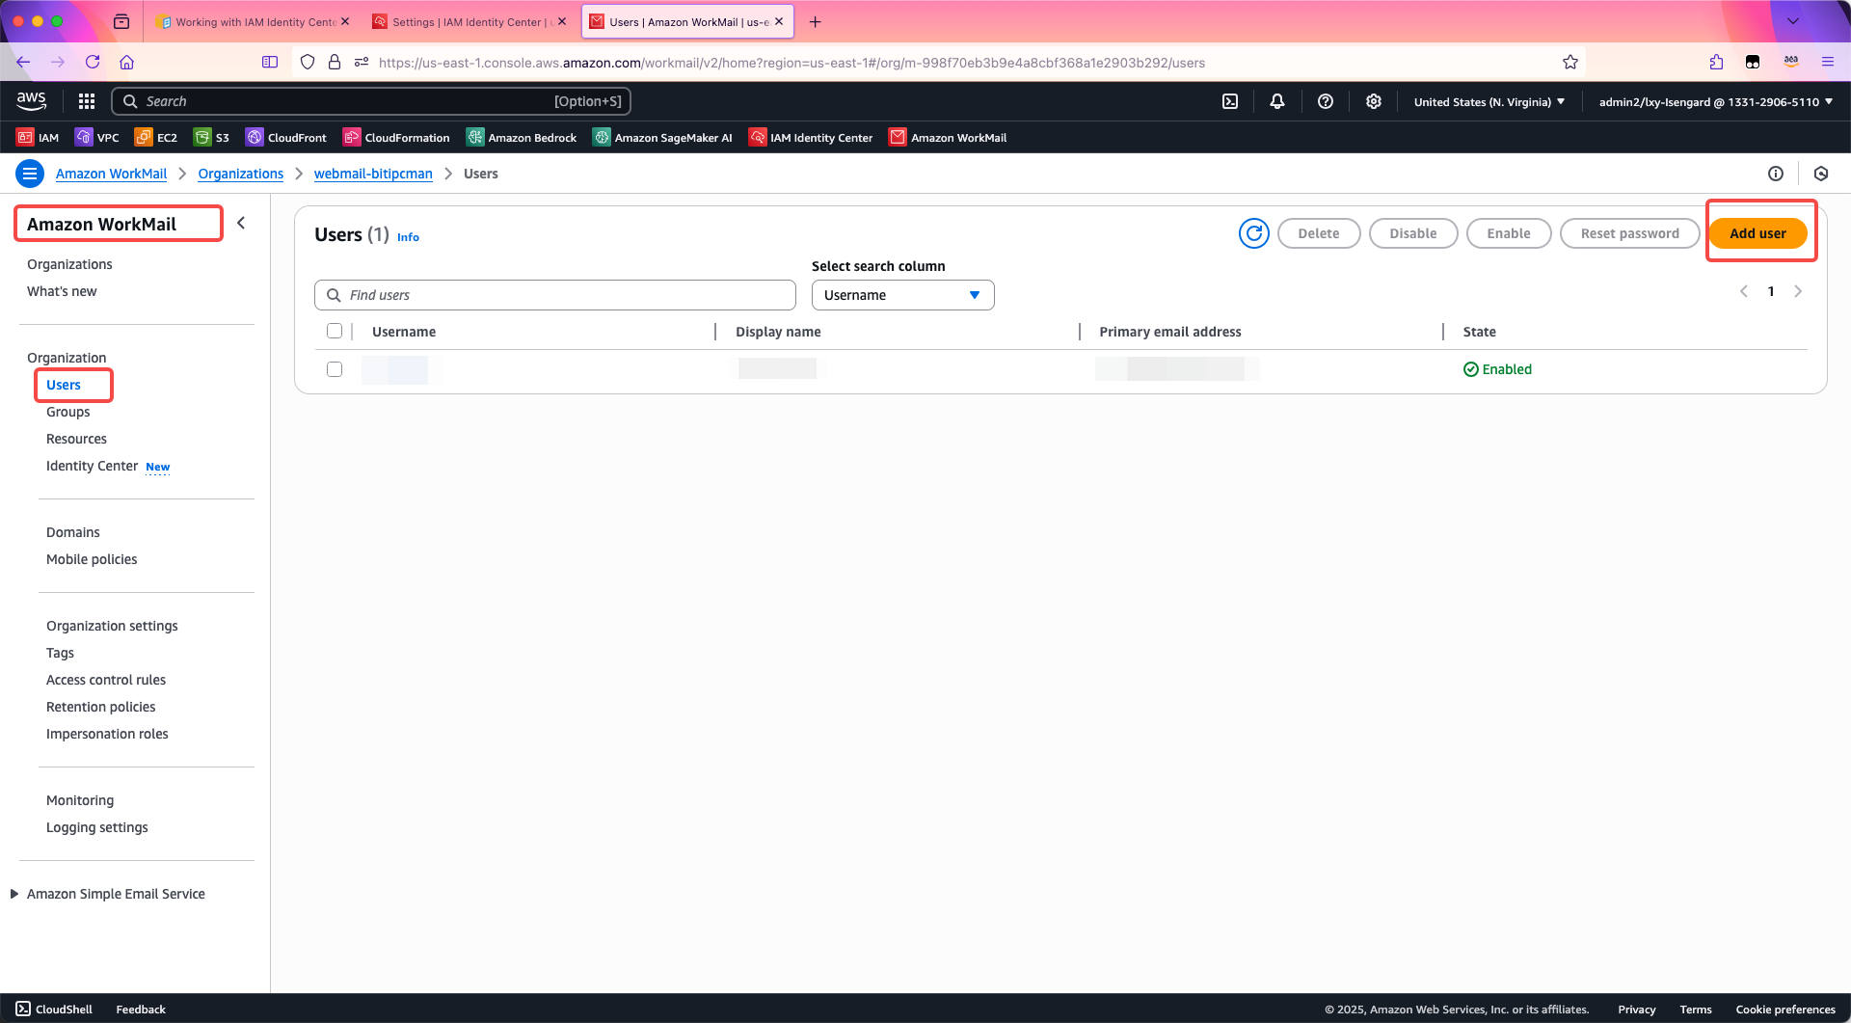Open Amazon SageMaker AI shortcut
The height and width of the screenshot is (1023, 1851).
663,138
